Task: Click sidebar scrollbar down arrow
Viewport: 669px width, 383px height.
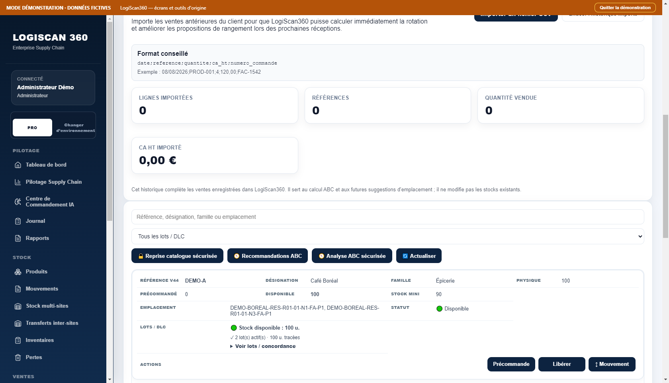Action: (x=110, y=379)
